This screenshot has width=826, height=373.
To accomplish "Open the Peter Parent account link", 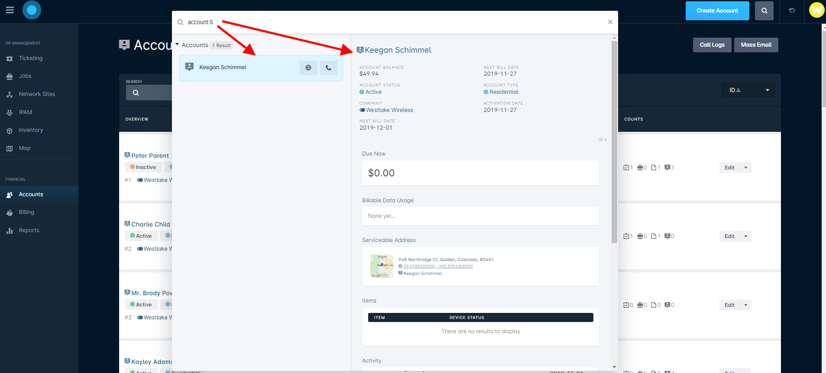I will coord(150,156).
